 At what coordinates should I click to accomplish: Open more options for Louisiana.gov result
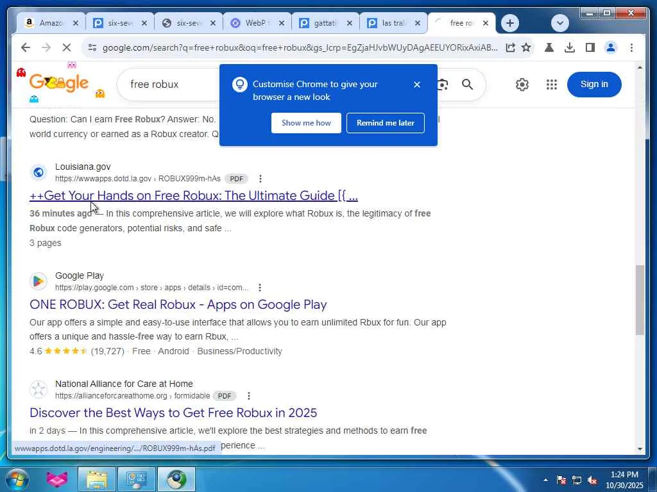point(260,179)
